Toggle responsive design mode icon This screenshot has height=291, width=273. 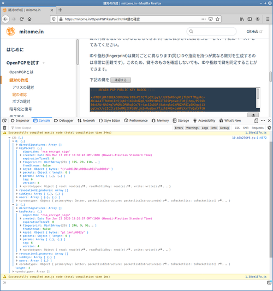coord(256,121)
